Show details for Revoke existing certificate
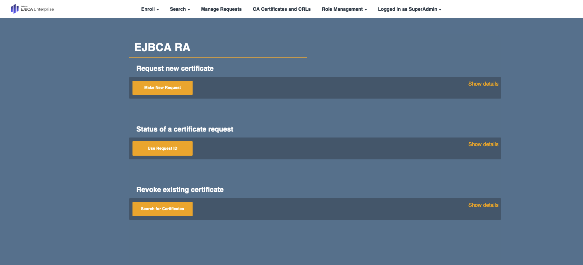Viewport: 583px width, 265px height. [x=483, y=205]
